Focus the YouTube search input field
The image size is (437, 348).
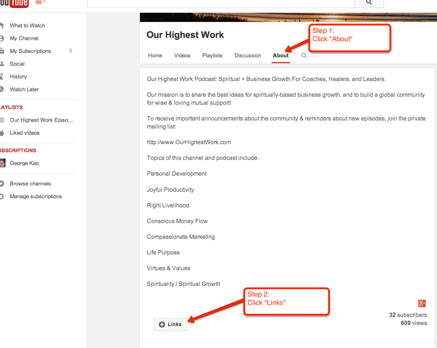pyautogui.click(x=221, y=3)
